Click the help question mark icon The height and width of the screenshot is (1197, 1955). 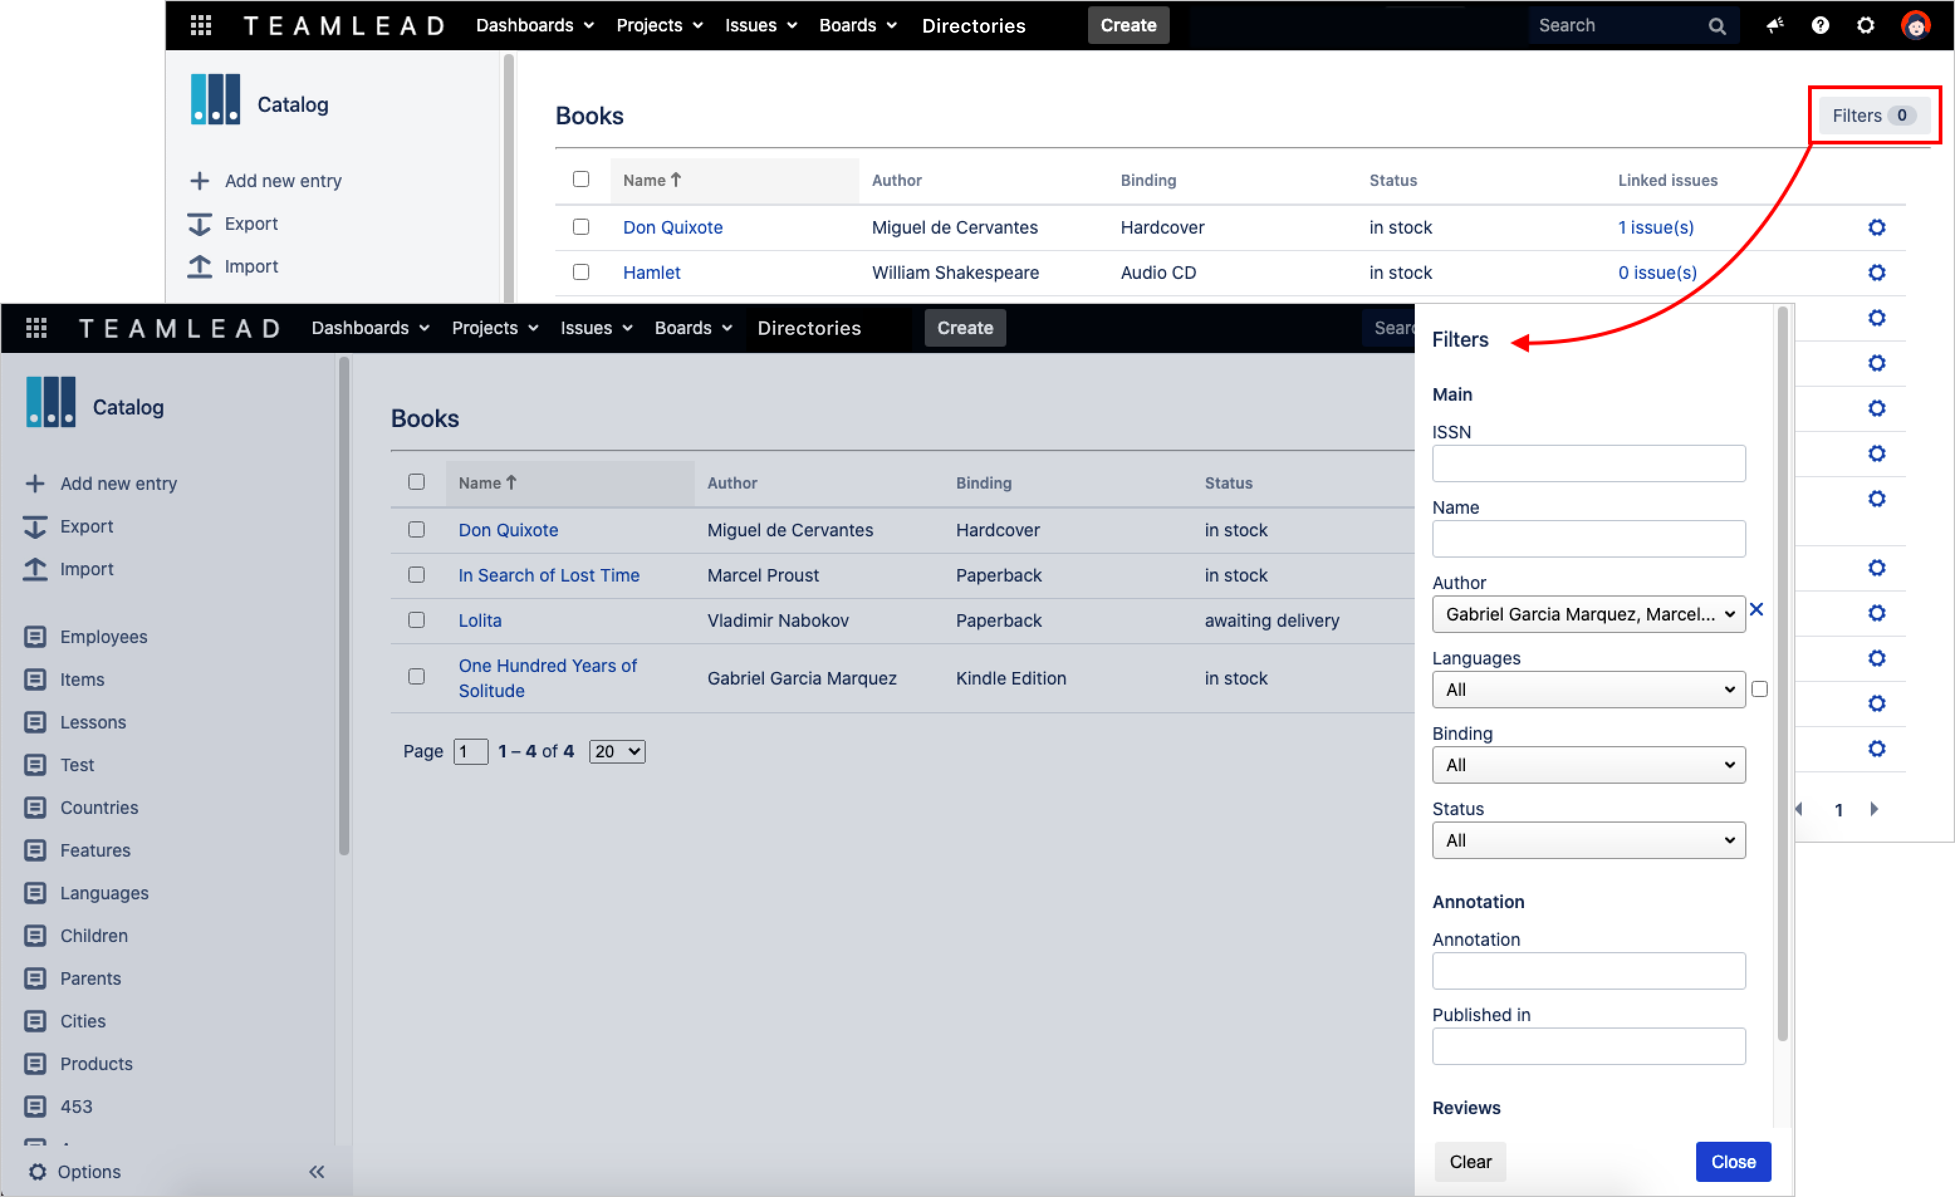pyautogui.click(x=1820, y=25)
